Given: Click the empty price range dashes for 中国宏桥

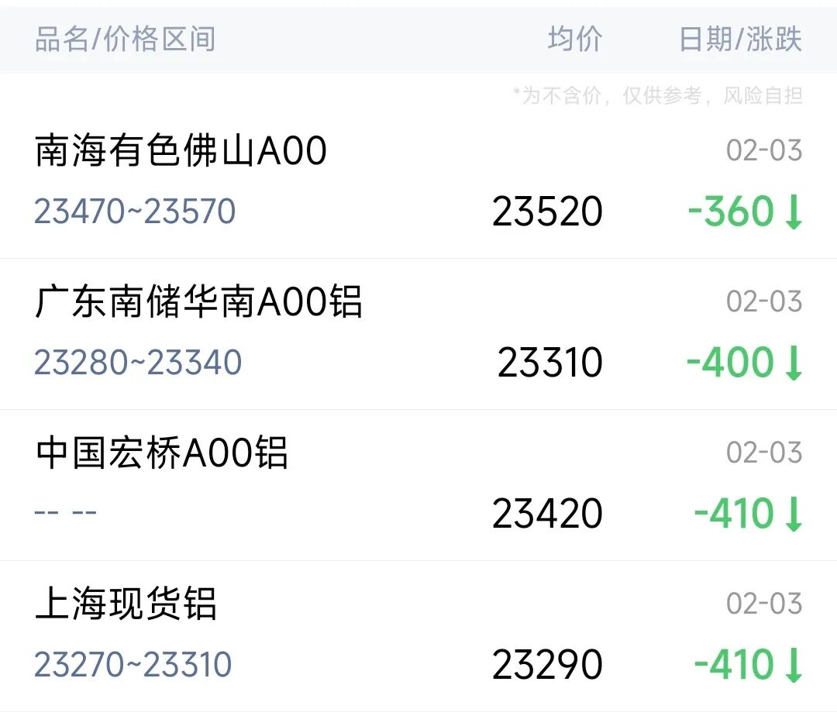Looking at the screenshot, I should 66,513.
